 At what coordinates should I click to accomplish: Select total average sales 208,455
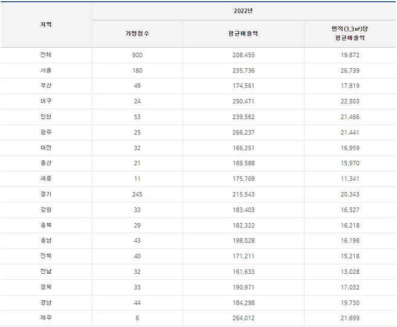tap(243, 55)
